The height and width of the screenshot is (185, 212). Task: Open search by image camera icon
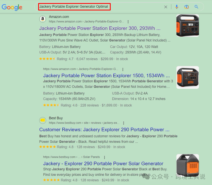point(186,7)
